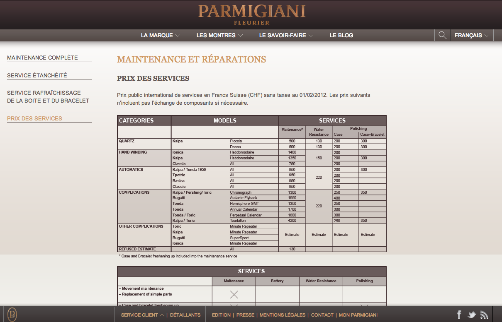Click the SuperSport cell

239,238
